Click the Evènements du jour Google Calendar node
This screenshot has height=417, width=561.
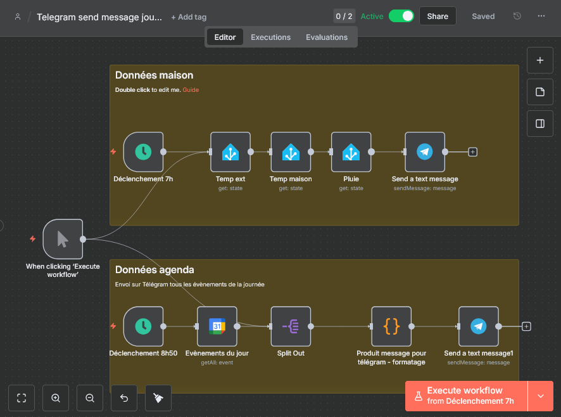point(217,326)
